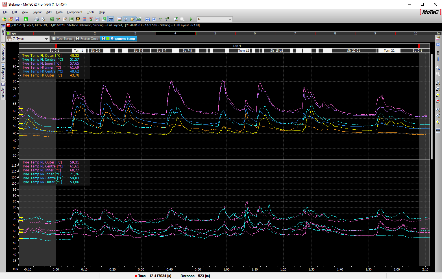Open the Component menu

[75, 12]
